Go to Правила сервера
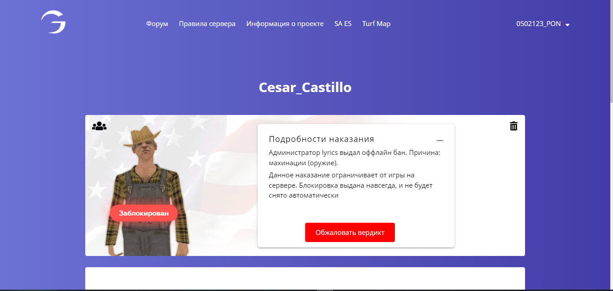Viewport: 613px width, 291px height. coord(207,24)
